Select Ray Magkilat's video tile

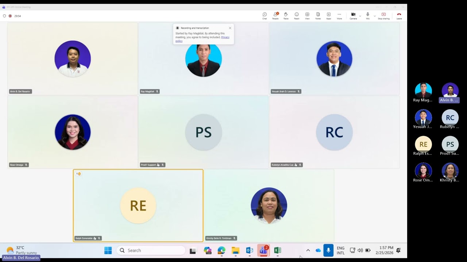point(203,59)
